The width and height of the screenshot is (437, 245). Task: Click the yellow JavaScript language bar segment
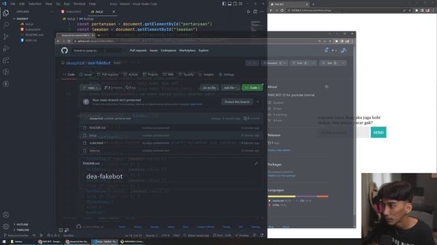click(x=281, y=197)
